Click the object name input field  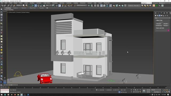tap(161, 30)
